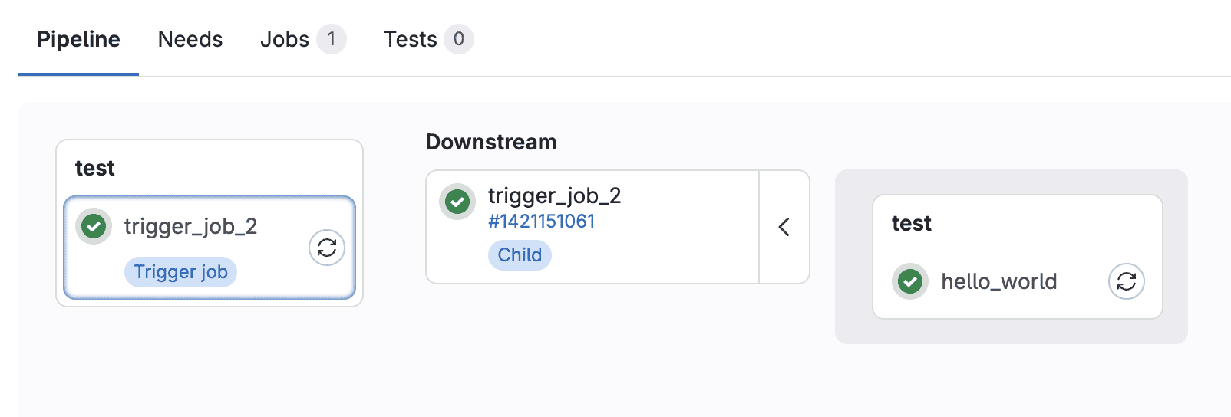The image size is (1231, 417).
Task: Click the test stage title above hello_world
Action: tap(912, 223)
